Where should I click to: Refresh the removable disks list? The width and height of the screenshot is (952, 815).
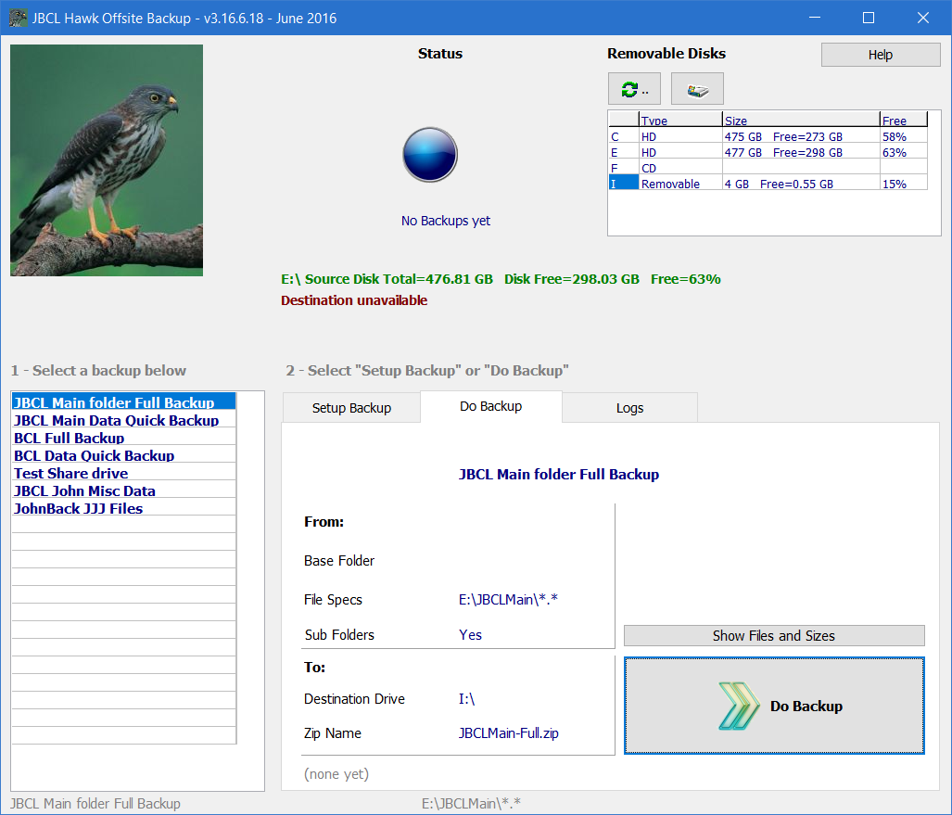tap(634, 89)
